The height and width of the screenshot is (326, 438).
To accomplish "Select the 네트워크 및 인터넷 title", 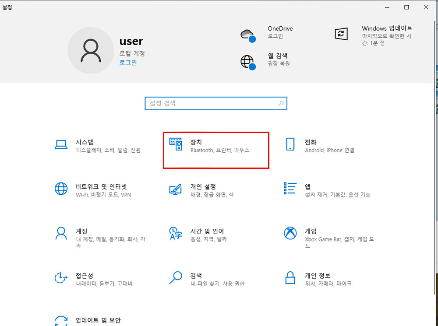I will [x=101, y=187].
